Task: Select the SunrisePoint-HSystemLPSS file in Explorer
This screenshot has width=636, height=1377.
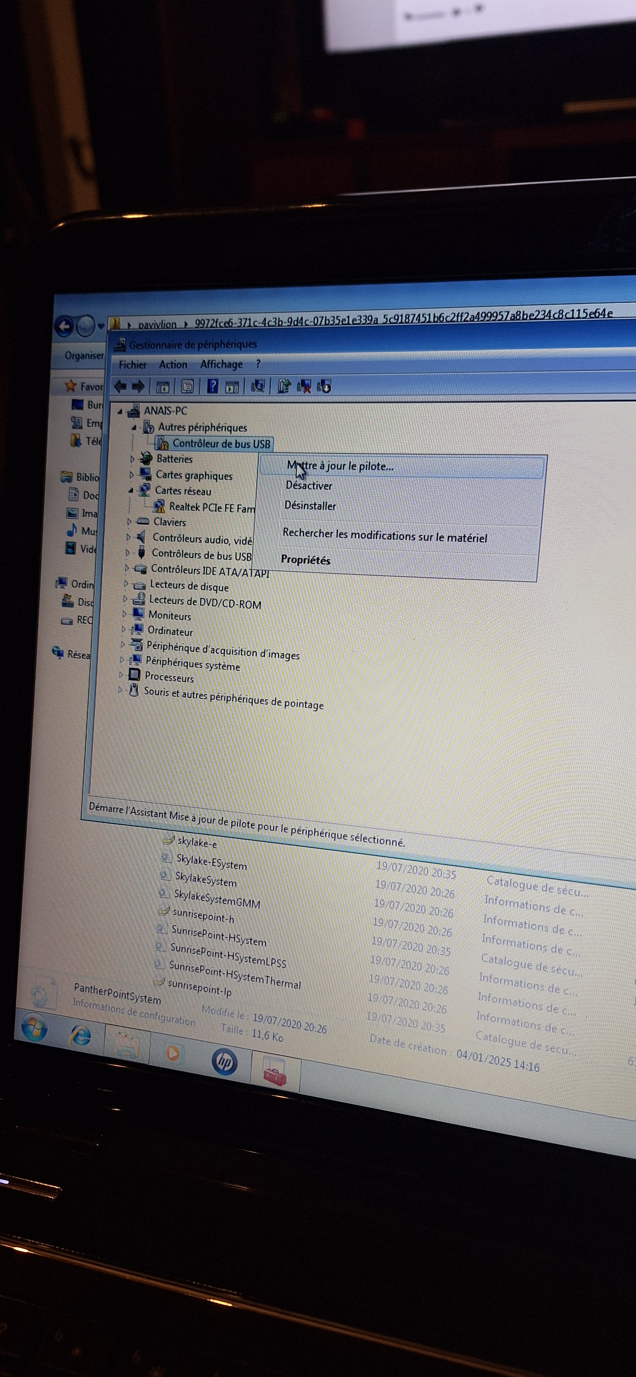Action: 228,956
